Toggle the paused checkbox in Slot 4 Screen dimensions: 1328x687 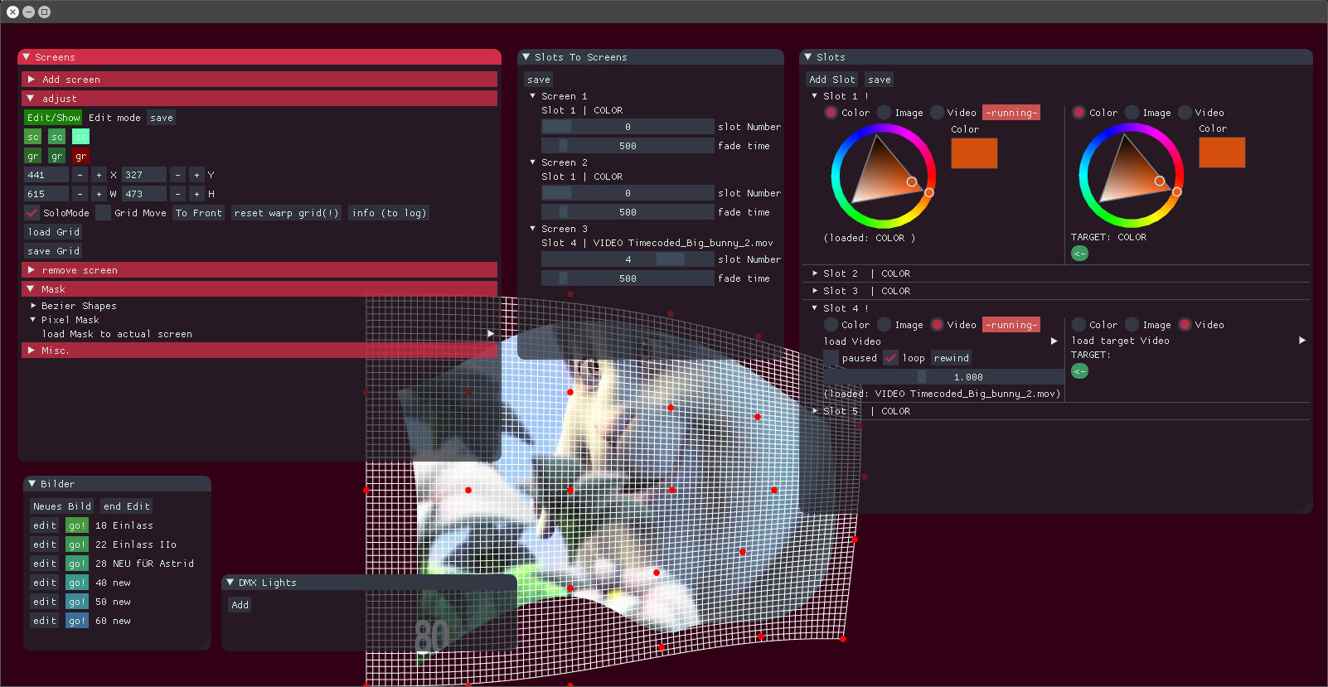[x=831, y=358]
